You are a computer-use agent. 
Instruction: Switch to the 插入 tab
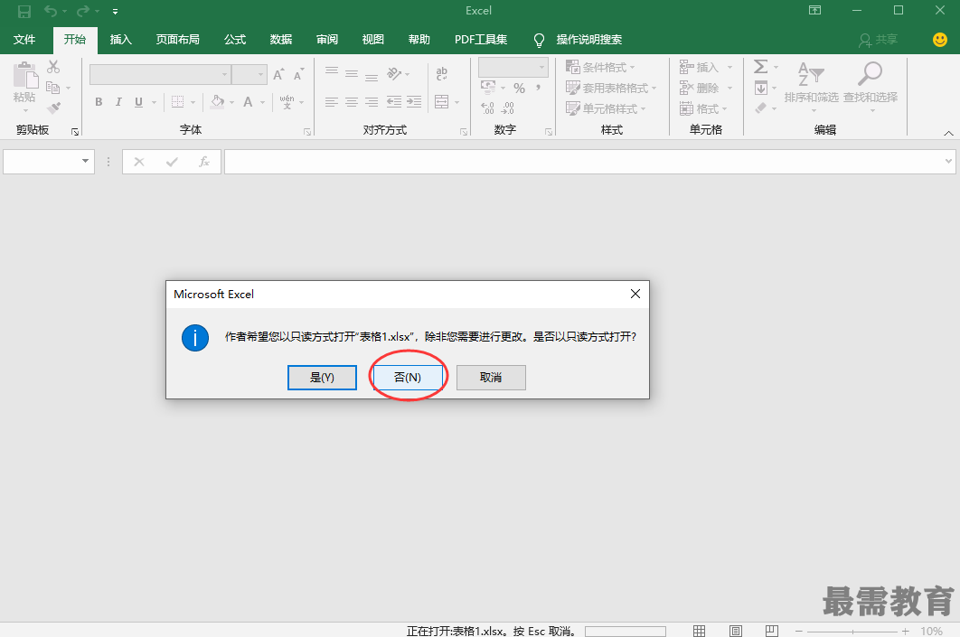point(120,40)
